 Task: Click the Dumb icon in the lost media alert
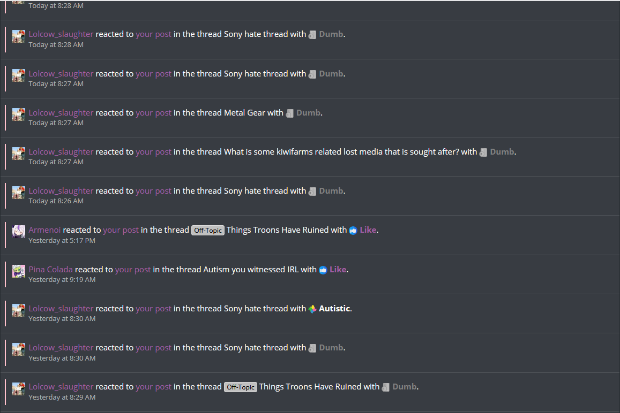pos(483,152)
